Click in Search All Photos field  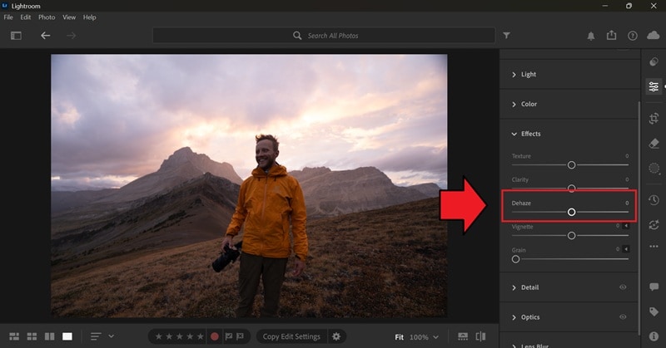tap(324, 36)
